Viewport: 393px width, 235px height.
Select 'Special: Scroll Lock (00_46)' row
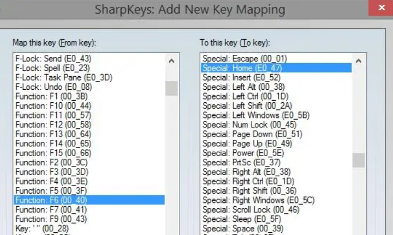pyautogui.click(x=276, y=209)
